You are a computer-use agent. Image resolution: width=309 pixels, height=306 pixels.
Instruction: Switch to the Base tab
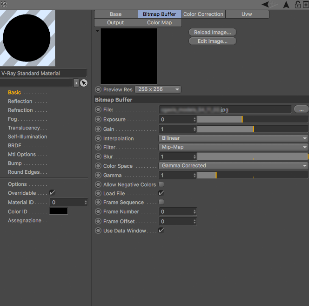point(116,14)
